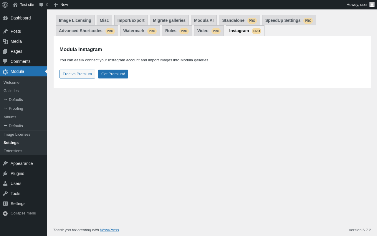Screen dimensions: 377x236
Task: Open Howdy, user account menu
Action: 361,4
